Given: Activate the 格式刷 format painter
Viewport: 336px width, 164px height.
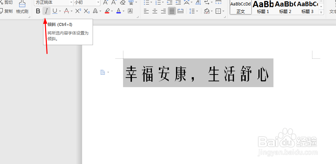Looking at the screenshot, I should tap(22, 7).
